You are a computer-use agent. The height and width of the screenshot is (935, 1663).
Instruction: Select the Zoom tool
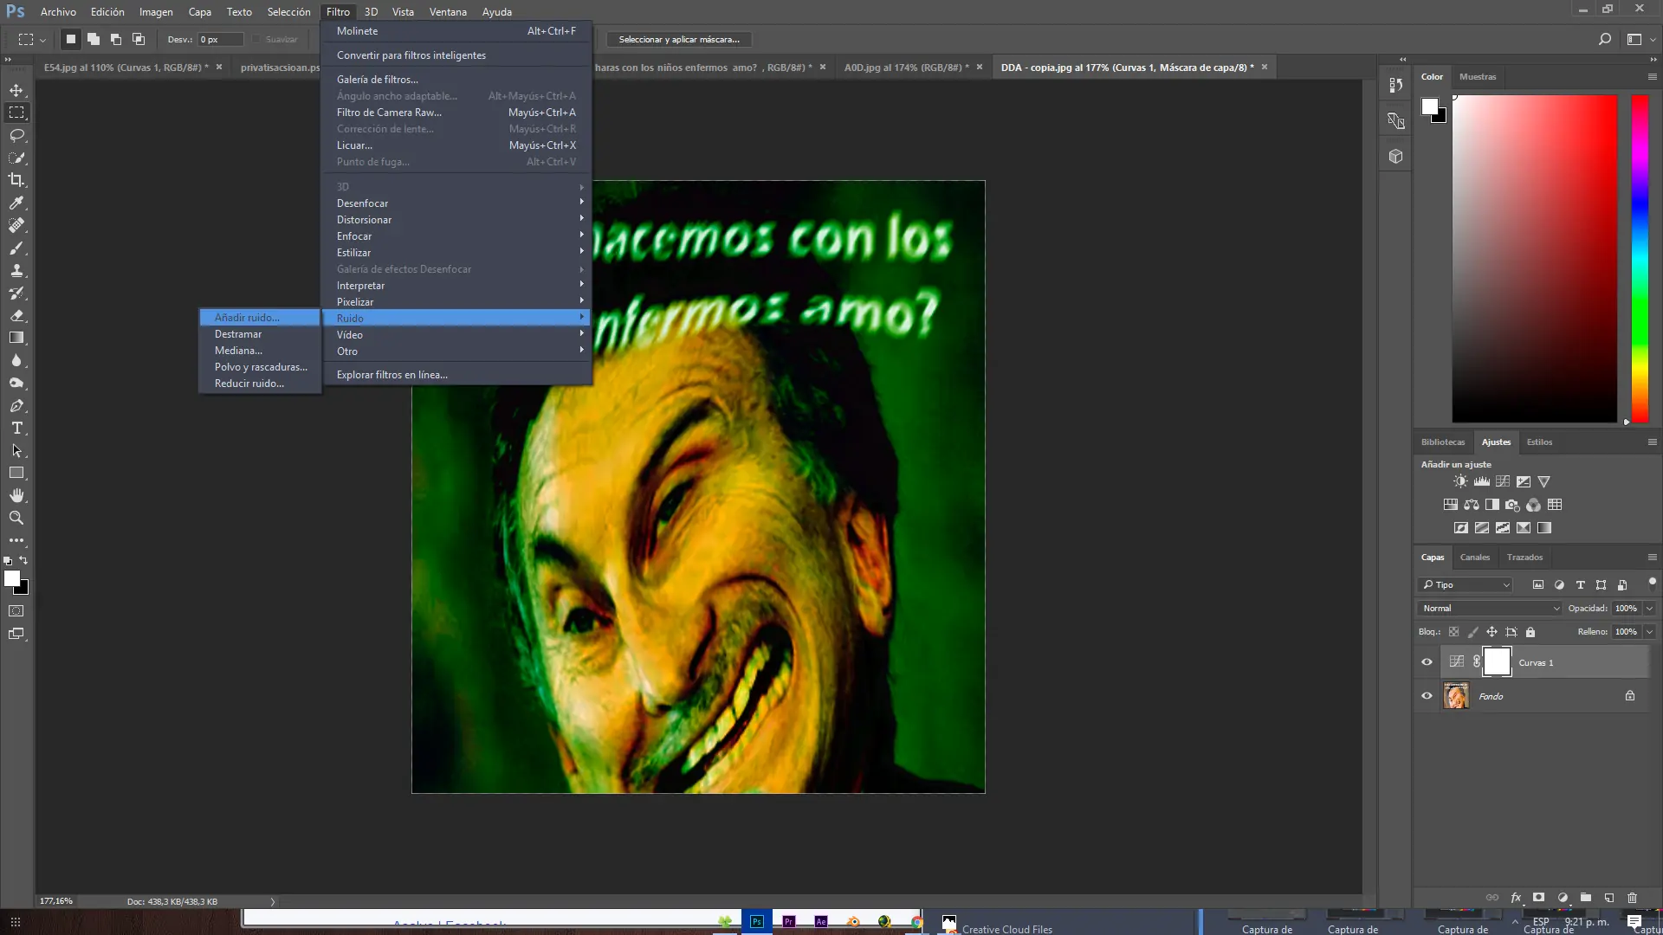click(16, 518)
